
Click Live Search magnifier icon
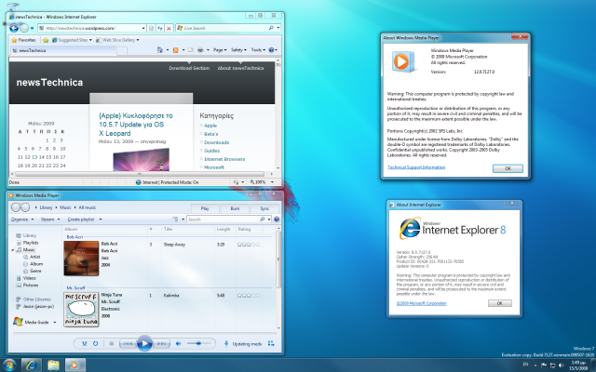click(271, 28)
